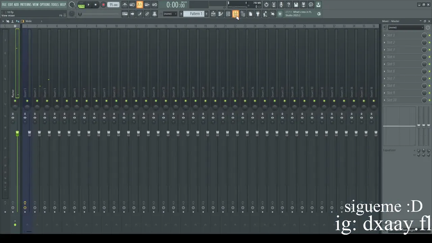Image resolution: width=432 pixels, height=243 pixels.
Task: Open the pattern menu arrow left of Pattern 1
Action: click(181, 14)
